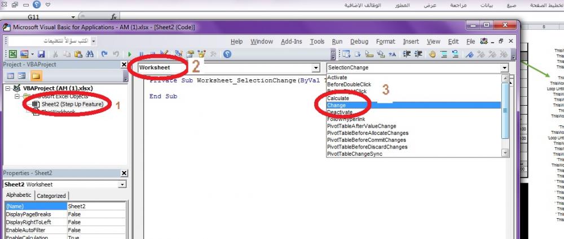Click the event list scrollbar down arrow
This screenshot has height=239, width=564.
click(x=505, y=153)
